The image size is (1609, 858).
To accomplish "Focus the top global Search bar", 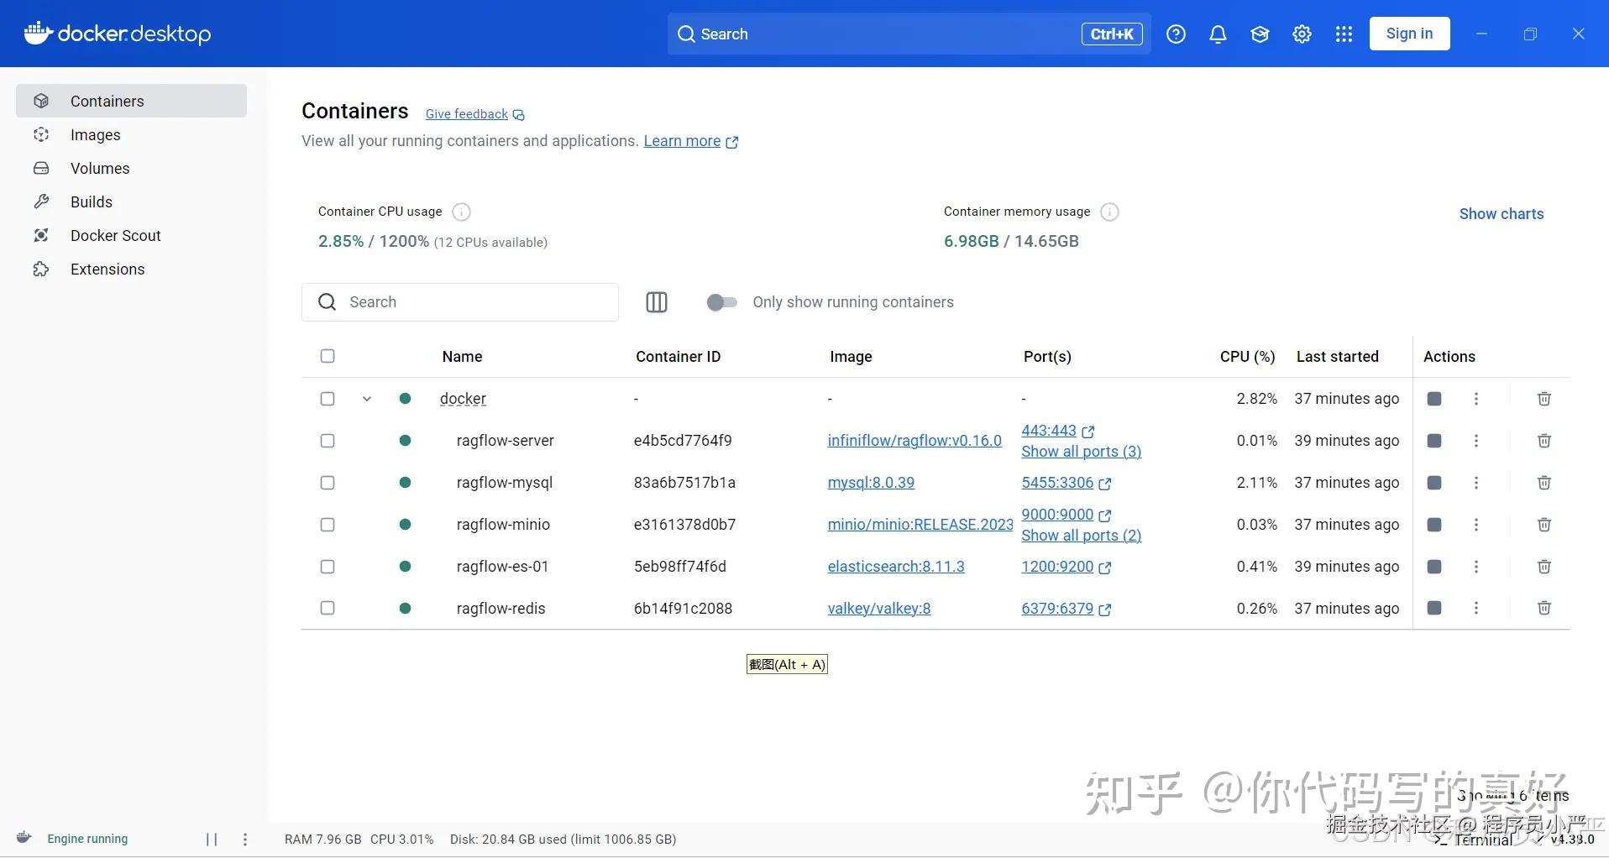I will point(909,34).
